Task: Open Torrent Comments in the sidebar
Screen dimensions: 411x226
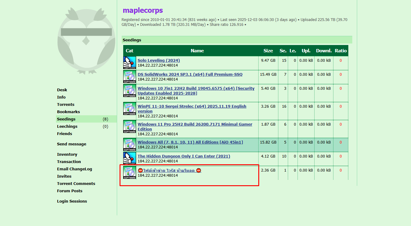Action: pyautogui.click(x=76, y=184)
